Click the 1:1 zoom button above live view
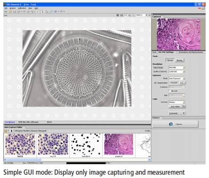Image resolution: width=209 pixels, height=178 pixels. 126,15
